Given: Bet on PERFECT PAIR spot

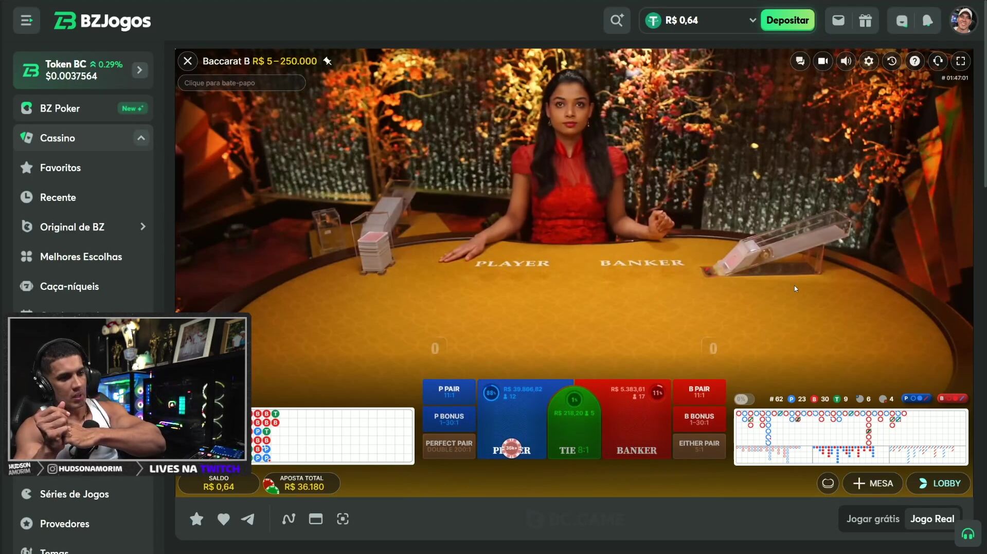Looking at the screenshot, I should (448, 446).
